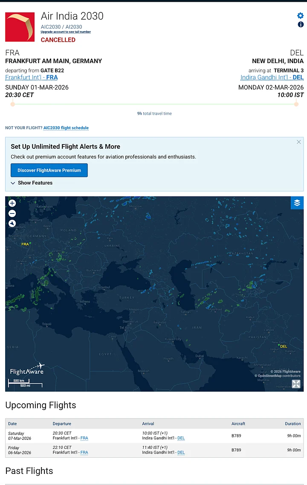The width and height of the screenshot is (307, 485).
Task: Zoom in on the flight map
Action: tap(12, 203)
